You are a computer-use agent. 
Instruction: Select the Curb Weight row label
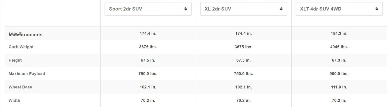(x=21, y=47)
